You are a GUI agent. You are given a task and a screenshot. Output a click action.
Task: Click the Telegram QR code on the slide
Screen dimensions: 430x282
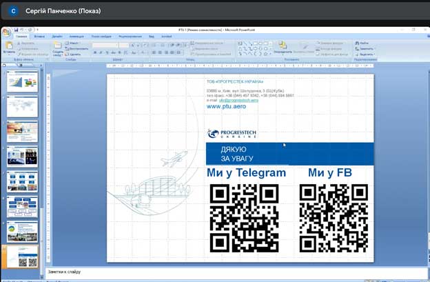(x=244, y=217)
